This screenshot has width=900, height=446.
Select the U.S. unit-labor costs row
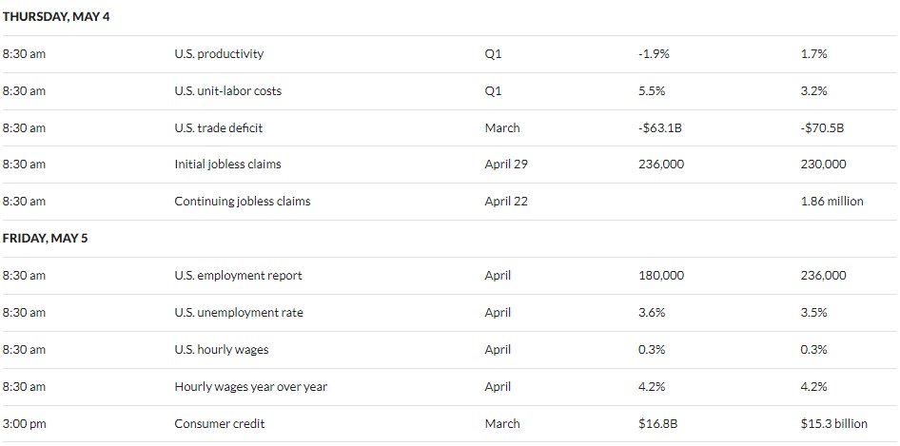pyautogui.click(x=450, y=91)
